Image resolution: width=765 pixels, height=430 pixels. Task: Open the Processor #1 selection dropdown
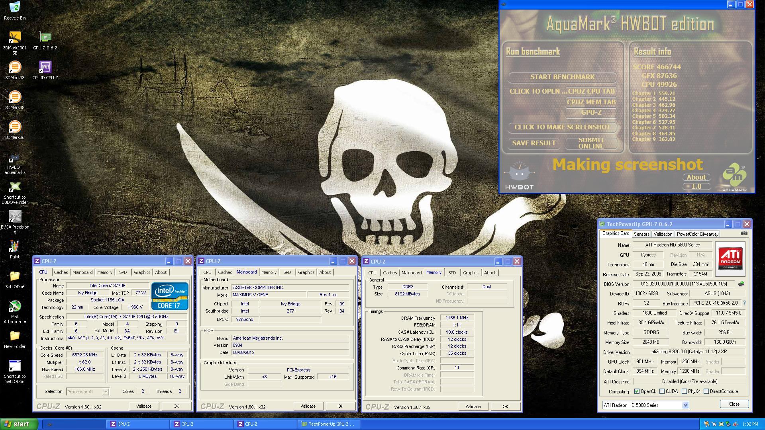pyautogui.click(x=87, y=392)
